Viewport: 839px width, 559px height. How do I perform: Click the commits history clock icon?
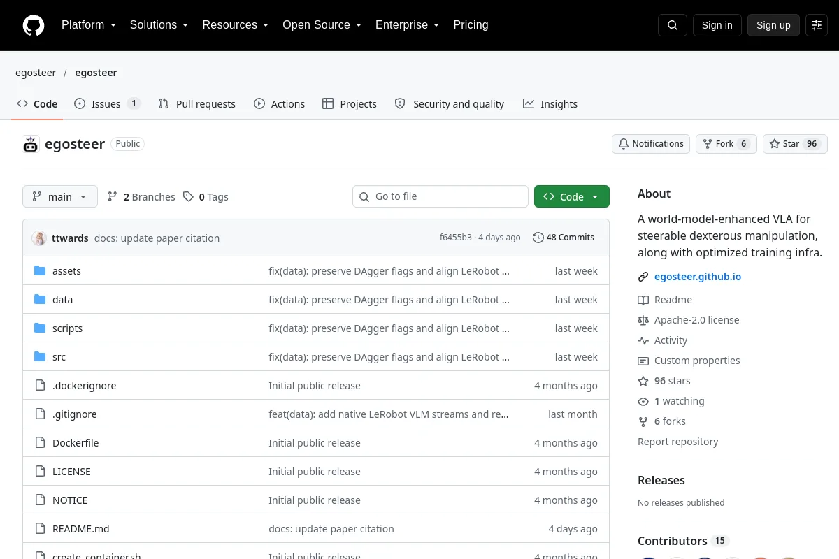[x=538, y=238]
